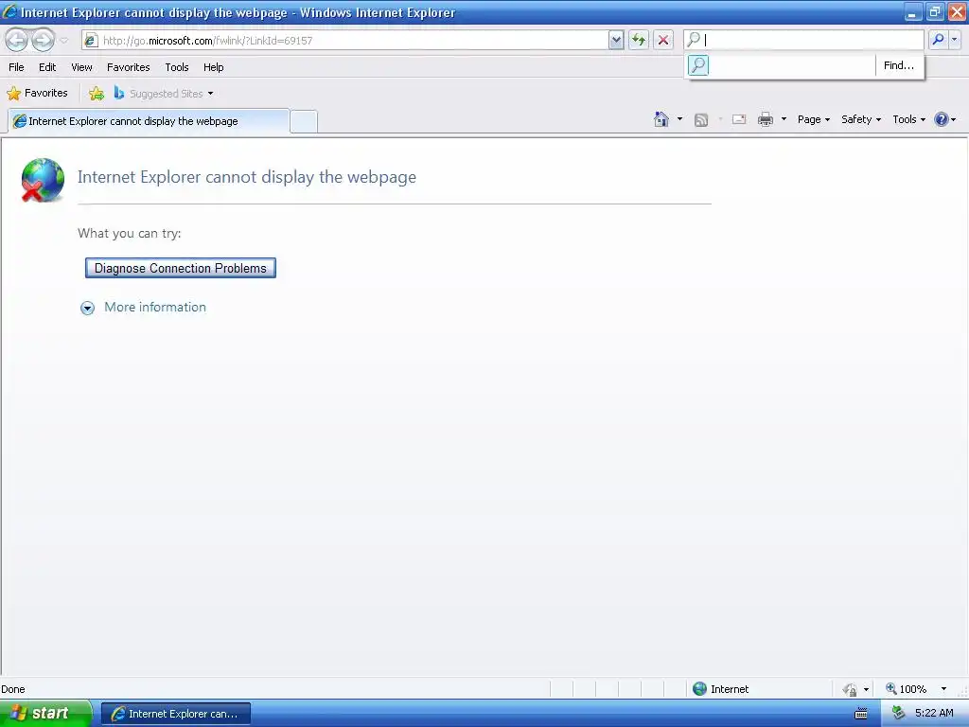Open the View menu
The height and width of the screenshot is (727, 969).
pyautogui.click(x=81, y=67)
